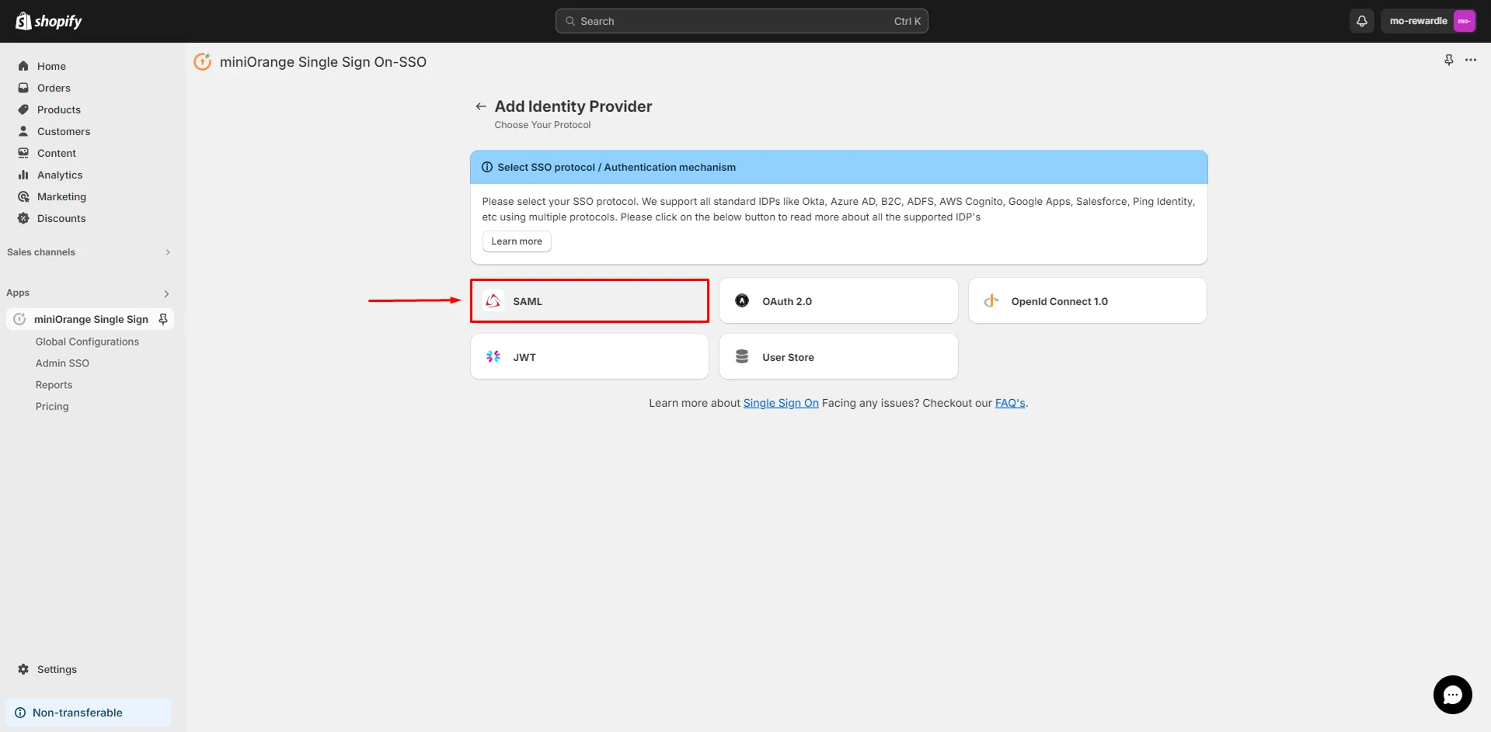1491x732 pixels.
Task: Expand the Apps section
Action: click(x=165, y=293)
